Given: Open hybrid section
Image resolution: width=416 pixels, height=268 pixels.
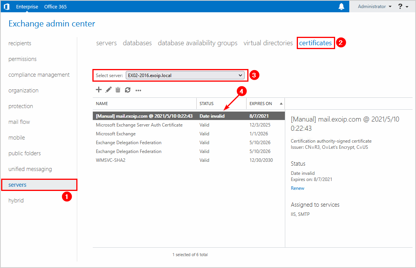Looking at the screenshot, I should tap(16, 201).
